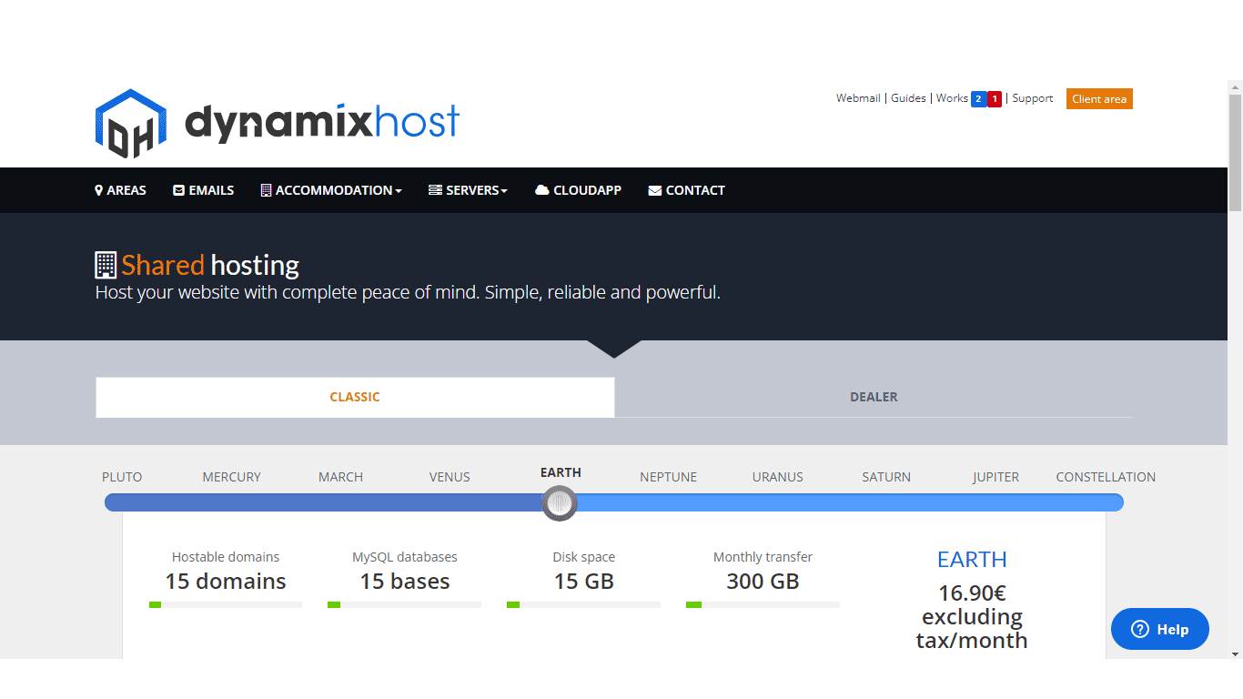Click the Contact envelope icon in navbar
Image resolution: width=1243 pixels, height=699 pixels.
click(655, 191)
